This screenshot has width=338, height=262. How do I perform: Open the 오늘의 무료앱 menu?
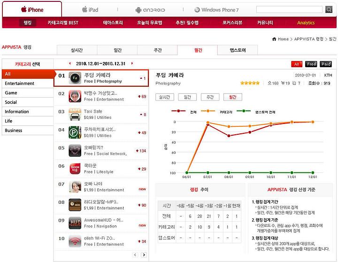point(150,23)
